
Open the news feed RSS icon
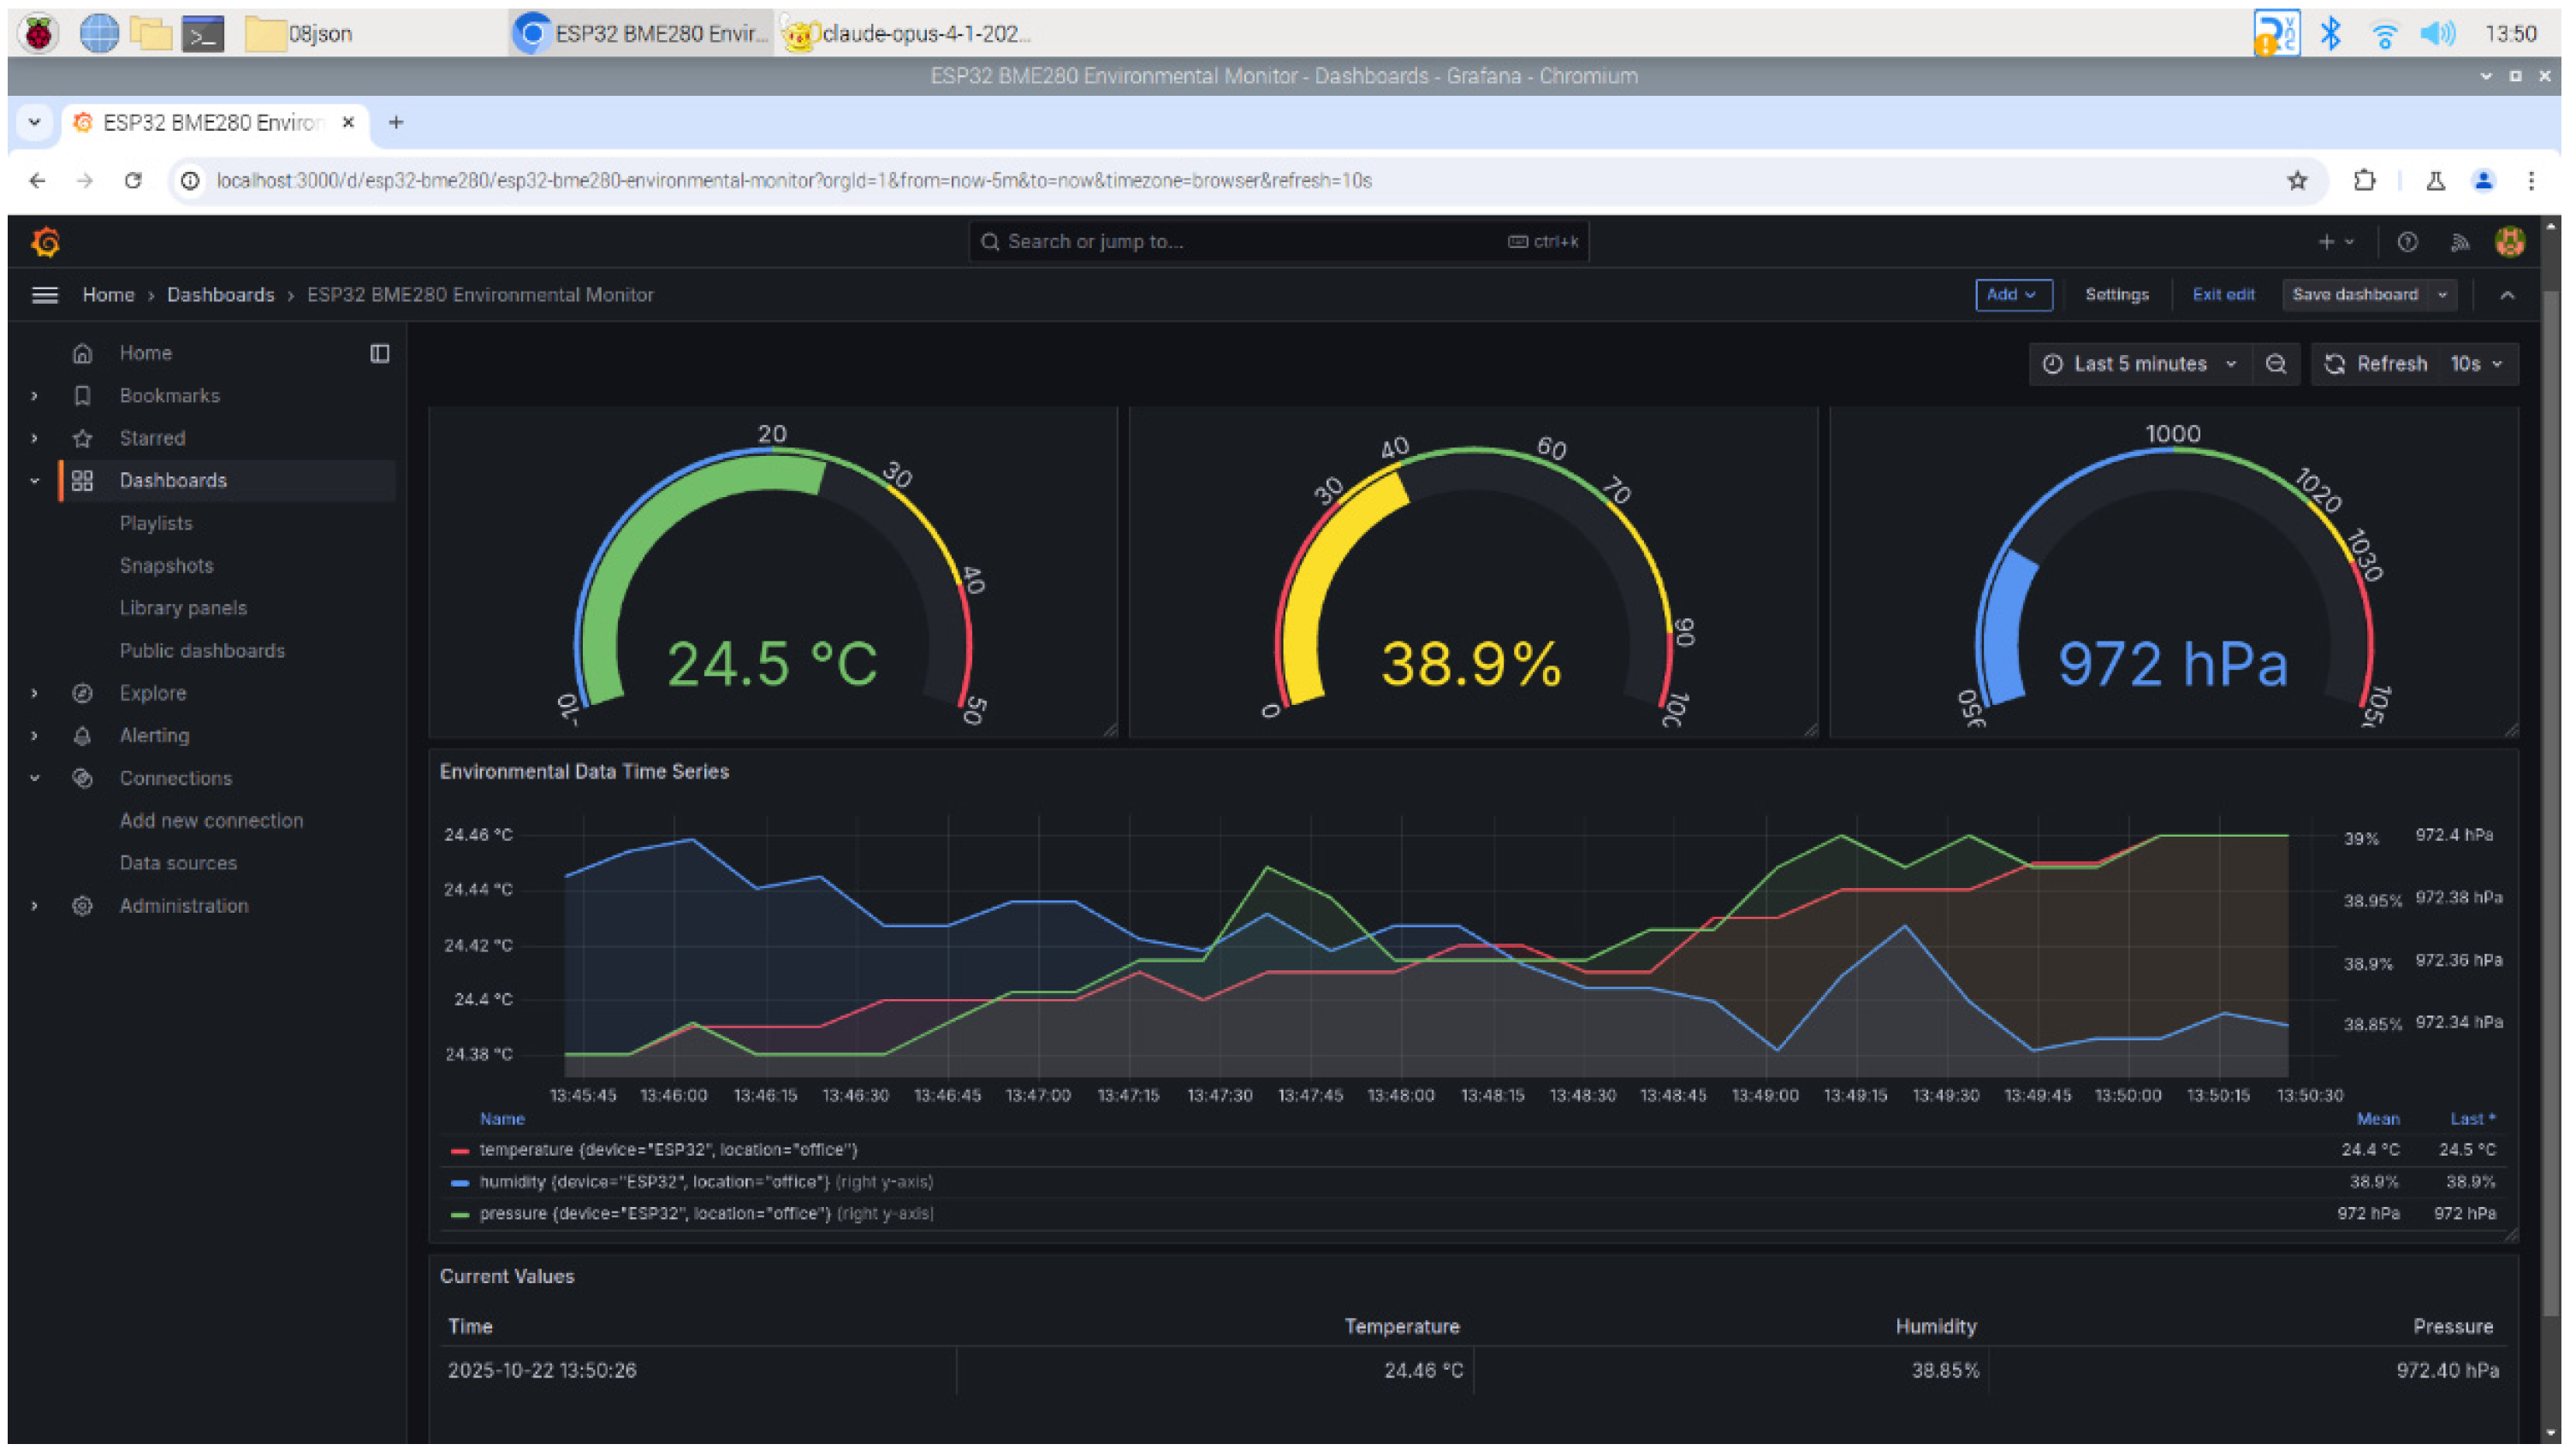[x=2459, y=242]
